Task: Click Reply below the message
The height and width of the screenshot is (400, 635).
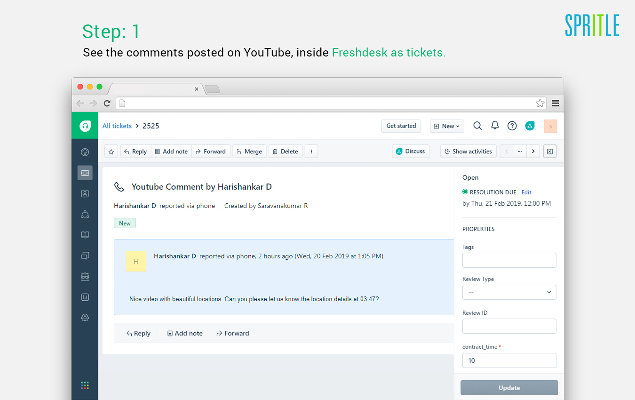Action: pos(138,333)
